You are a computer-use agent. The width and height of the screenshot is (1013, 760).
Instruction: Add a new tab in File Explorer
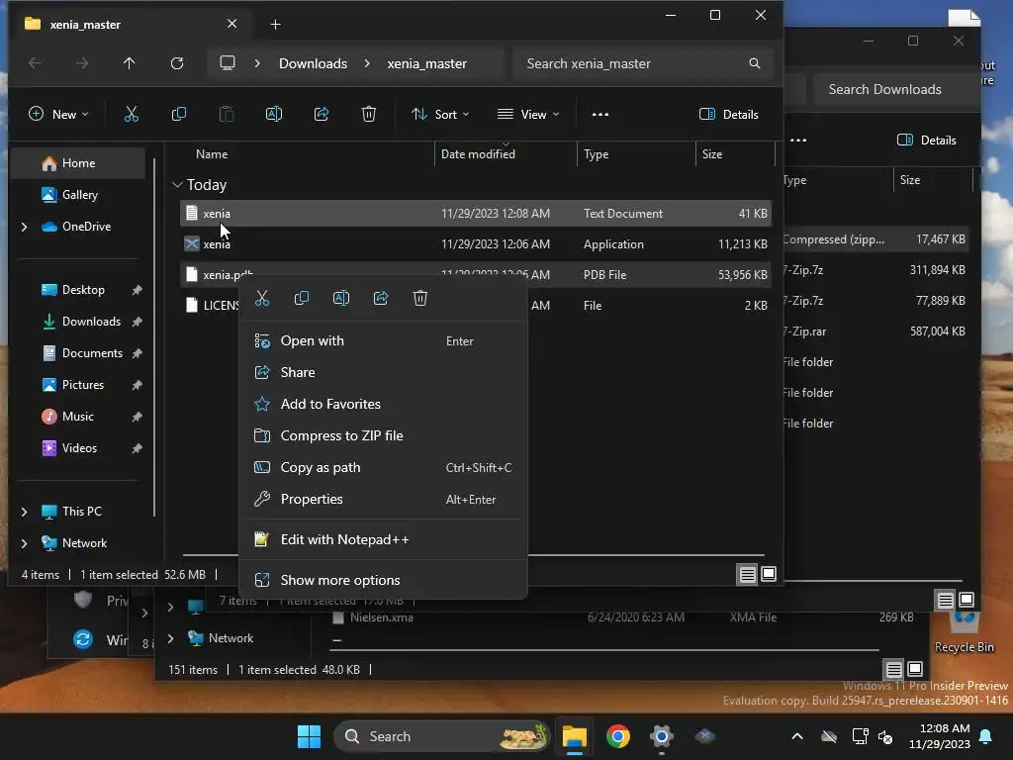[275, 25]
